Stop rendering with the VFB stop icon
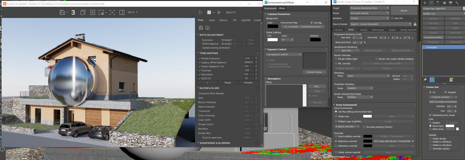Screen dimensions: 465x160 pos(209,12)
